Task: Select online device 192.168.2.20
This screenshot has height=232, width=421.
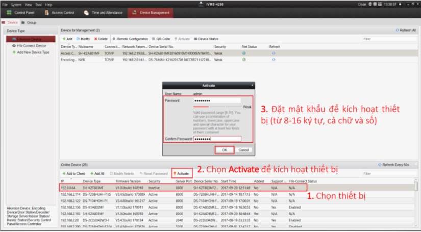Action: coord(237,220)
